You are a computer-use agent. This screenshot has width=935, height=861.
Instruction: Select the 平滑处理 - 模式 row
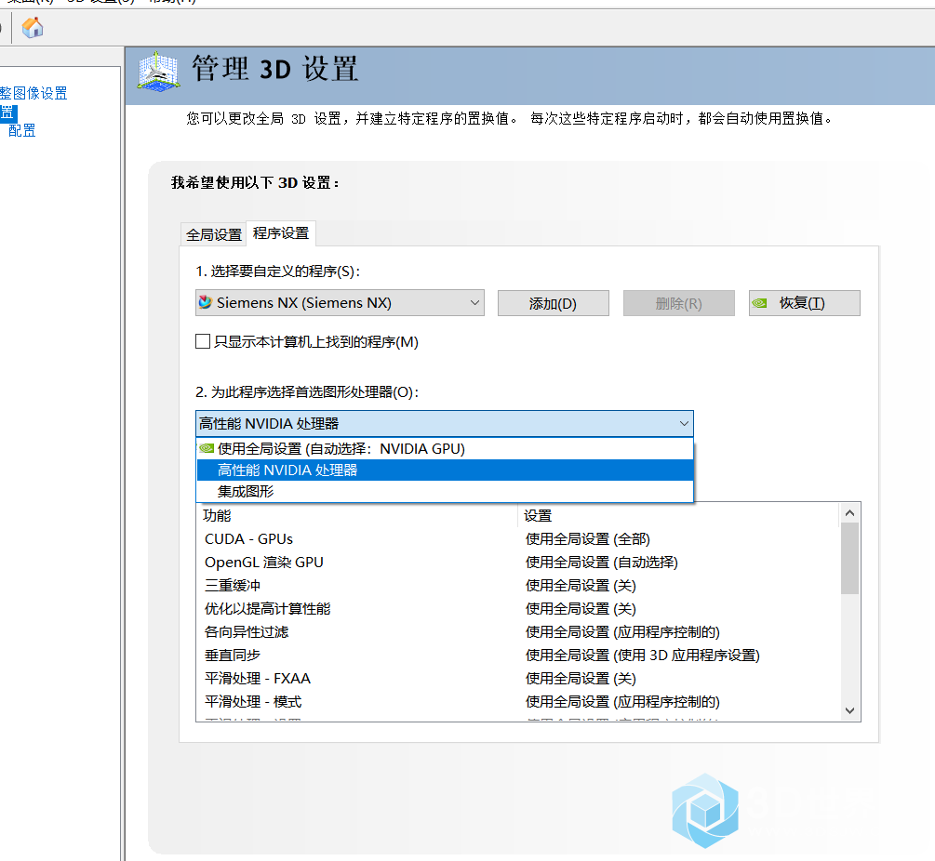point(517,702)
